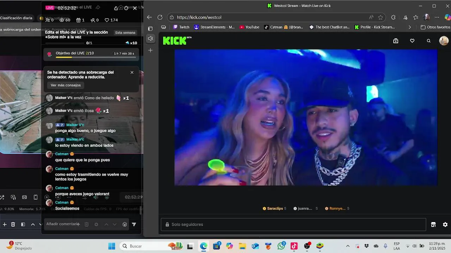Show hidden system tray icons chevron
451x253 pixels.
[348, 246]
